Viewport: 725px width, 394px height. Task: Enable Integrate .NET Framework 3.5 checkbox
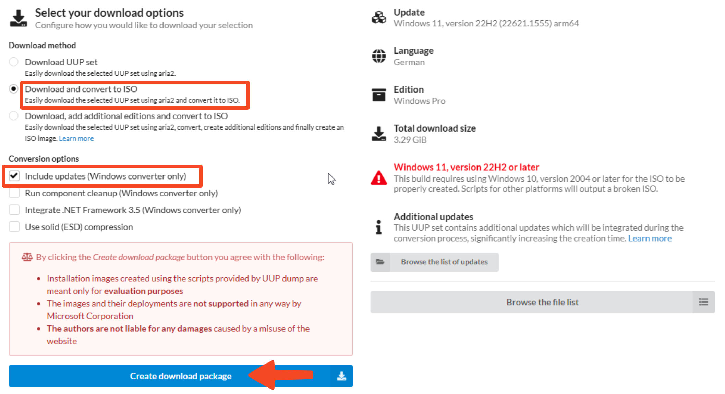14,210
